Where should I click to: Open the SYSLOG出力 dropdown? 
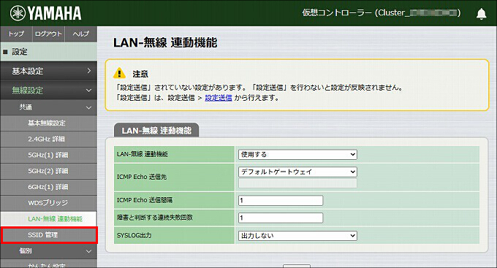(x=297, y=236)
